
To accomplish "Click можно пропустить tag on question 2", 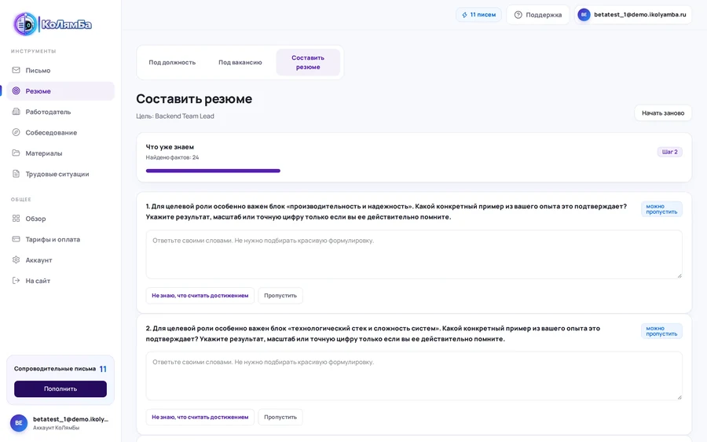I will [661, 331].
